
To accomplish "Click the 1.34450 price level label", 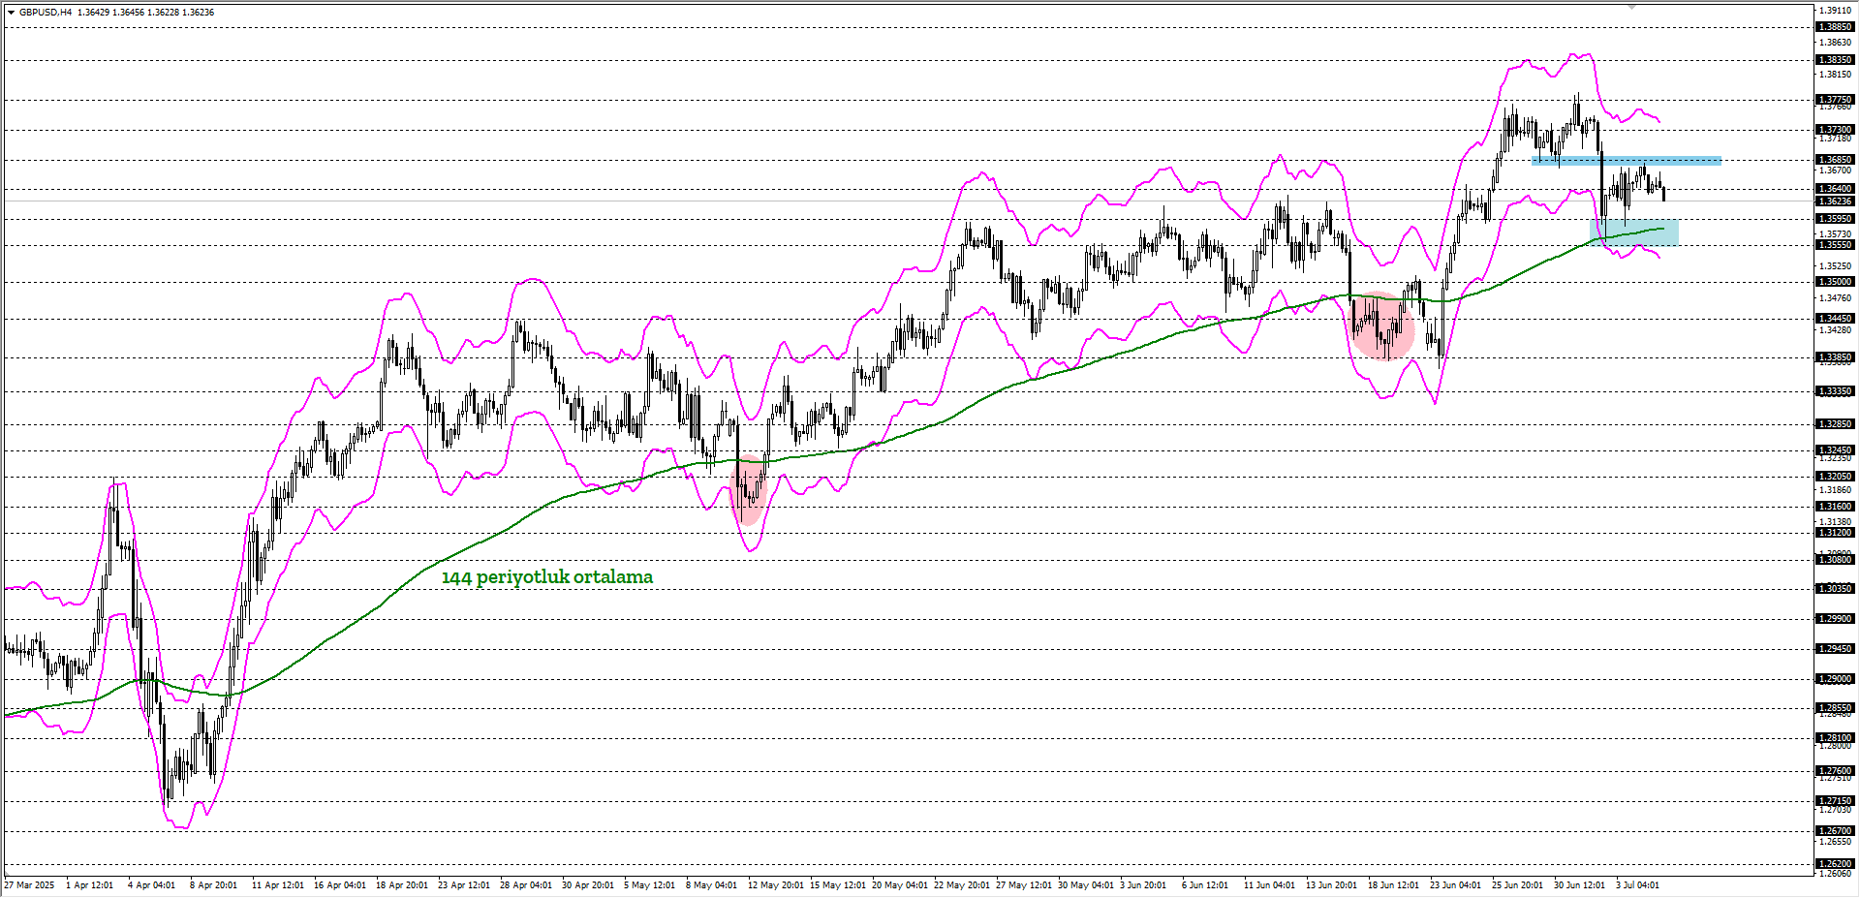I will (x=1835, y=319).
